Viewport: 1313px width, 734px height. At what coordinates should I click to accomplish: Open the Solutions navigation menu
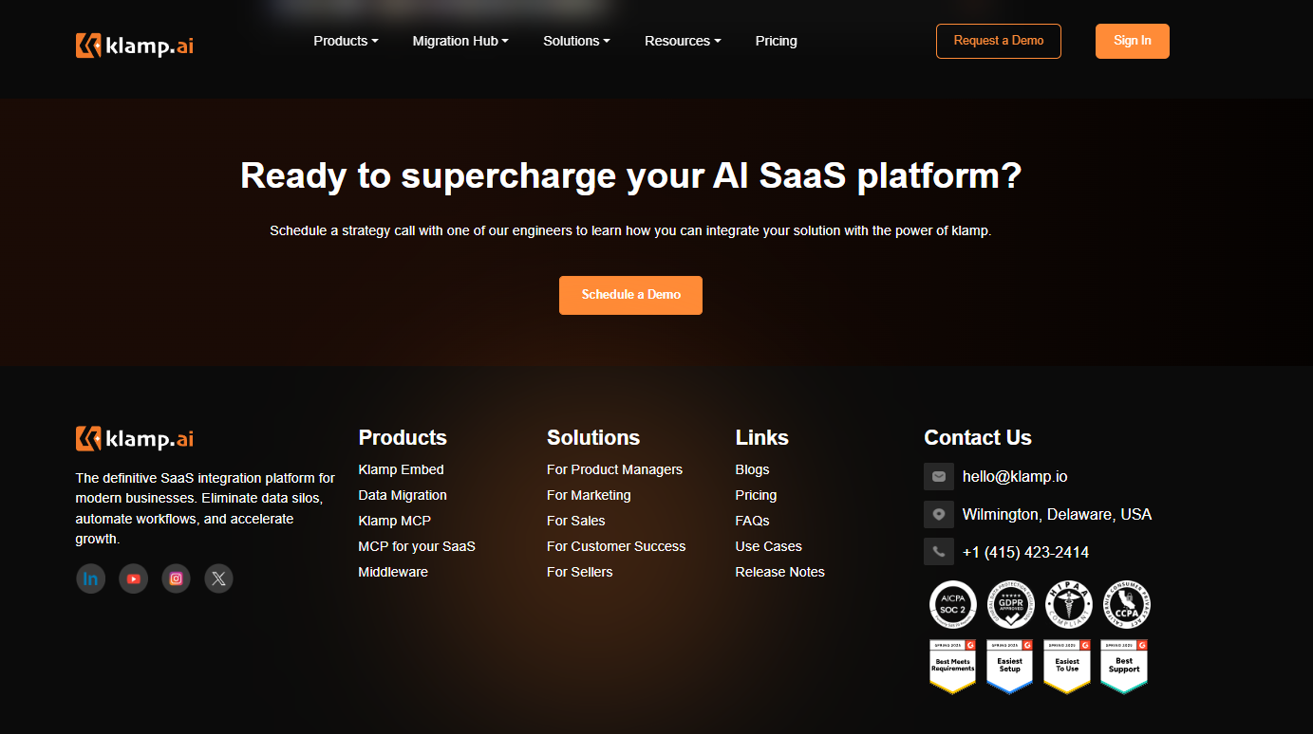coord(576,41)
